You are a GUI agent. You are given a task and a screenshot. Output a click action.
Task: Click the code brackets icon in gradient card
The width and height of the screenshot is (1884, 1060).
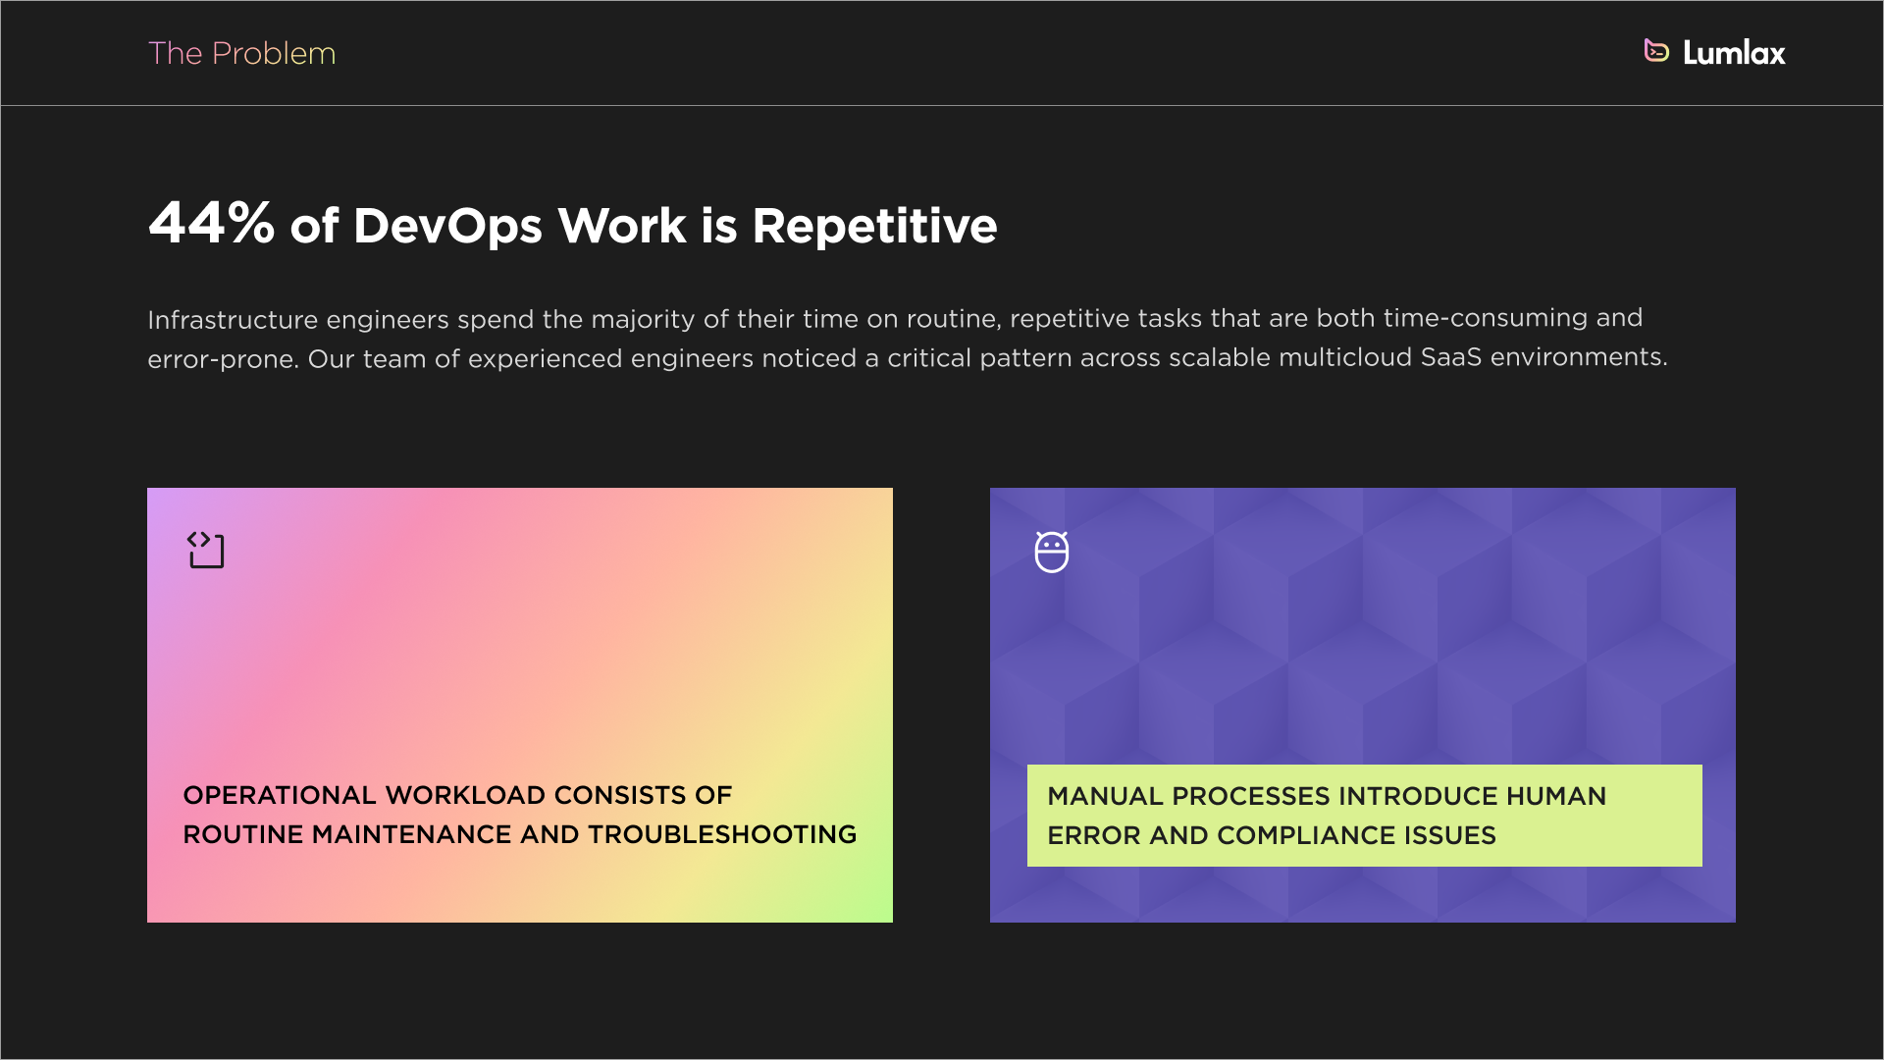206,550
